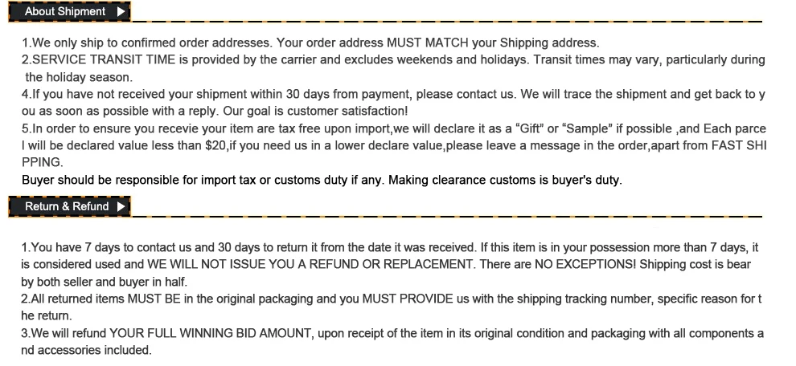Click the Return & Refund header badge
Image resolution: width=796 pixels, height=366 pixels.
point(69,206)
